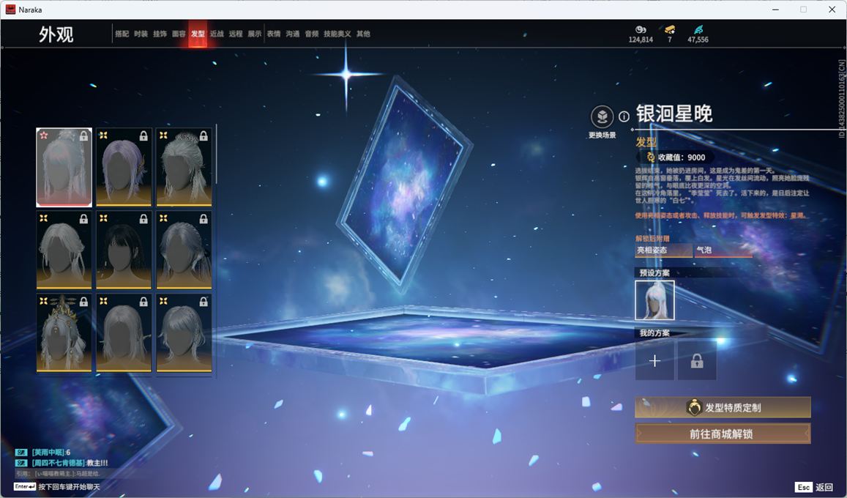Select the active 发型 tab
The width and height of the screenshot is (847, 498).
coord(198,34)
